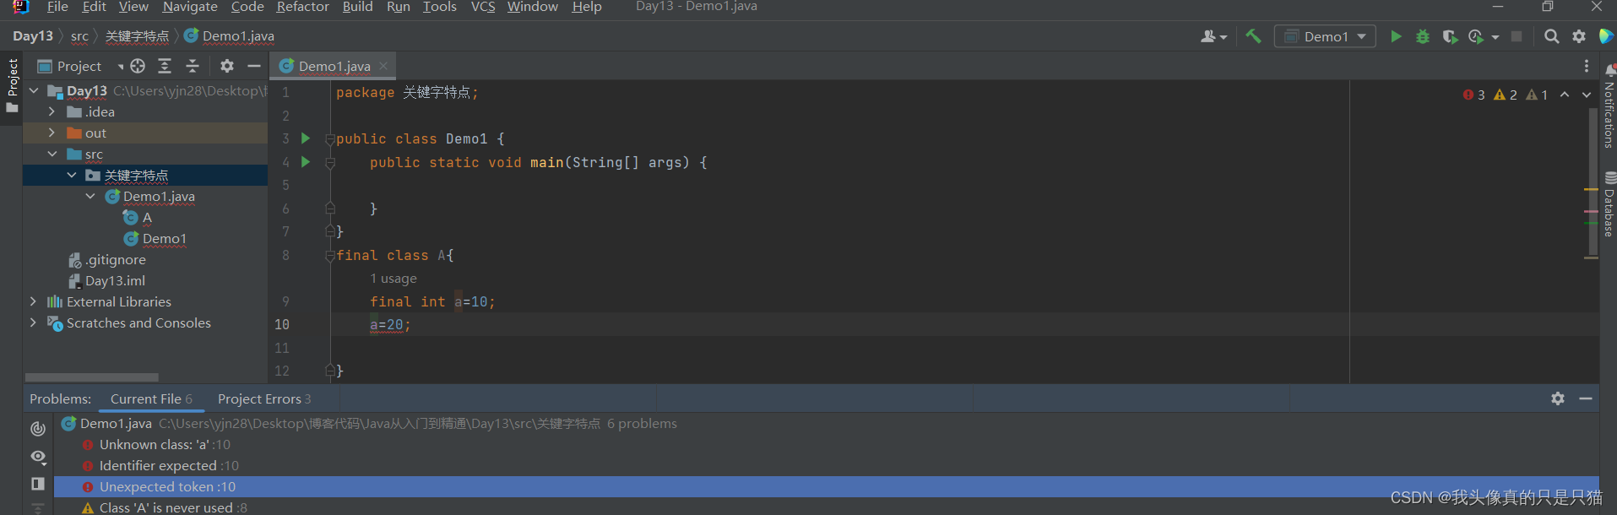Collapse the src folder

(x=52, y=154)
